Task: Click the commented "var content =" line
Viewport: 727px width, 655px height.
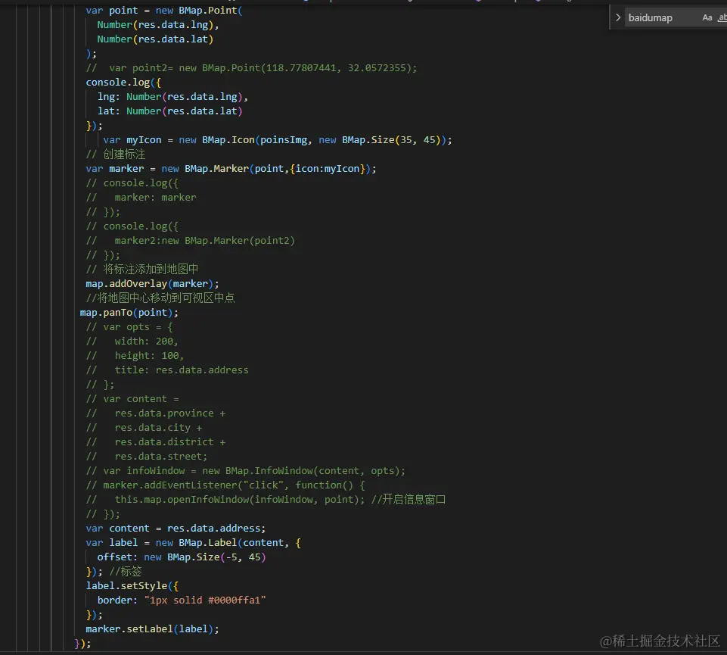Action: click(132, 399)
